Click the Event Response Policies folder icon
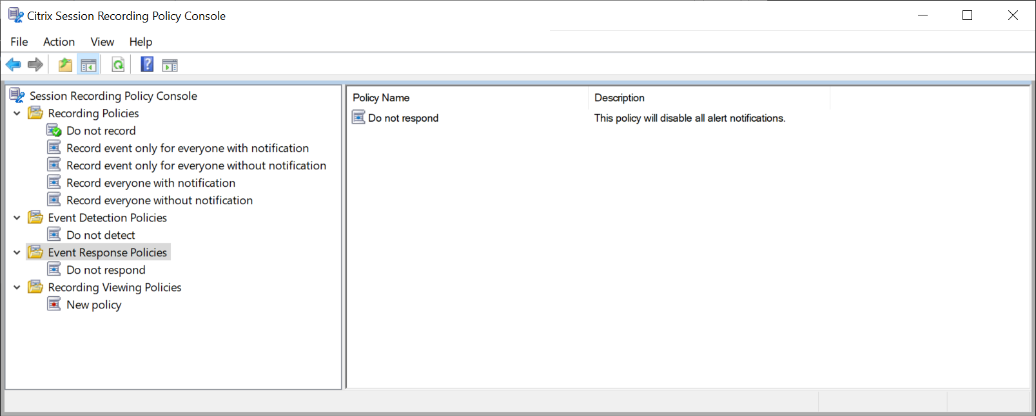This screenshot has height=416, width=1036. 35,252
